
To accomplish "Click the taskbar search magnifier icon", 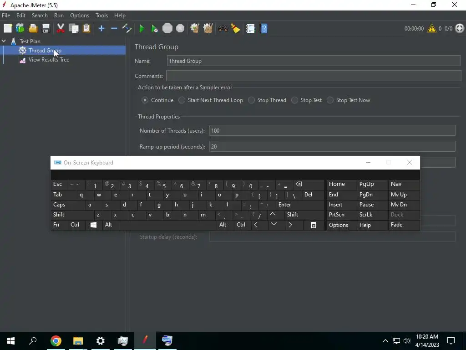I will point(33,341).
